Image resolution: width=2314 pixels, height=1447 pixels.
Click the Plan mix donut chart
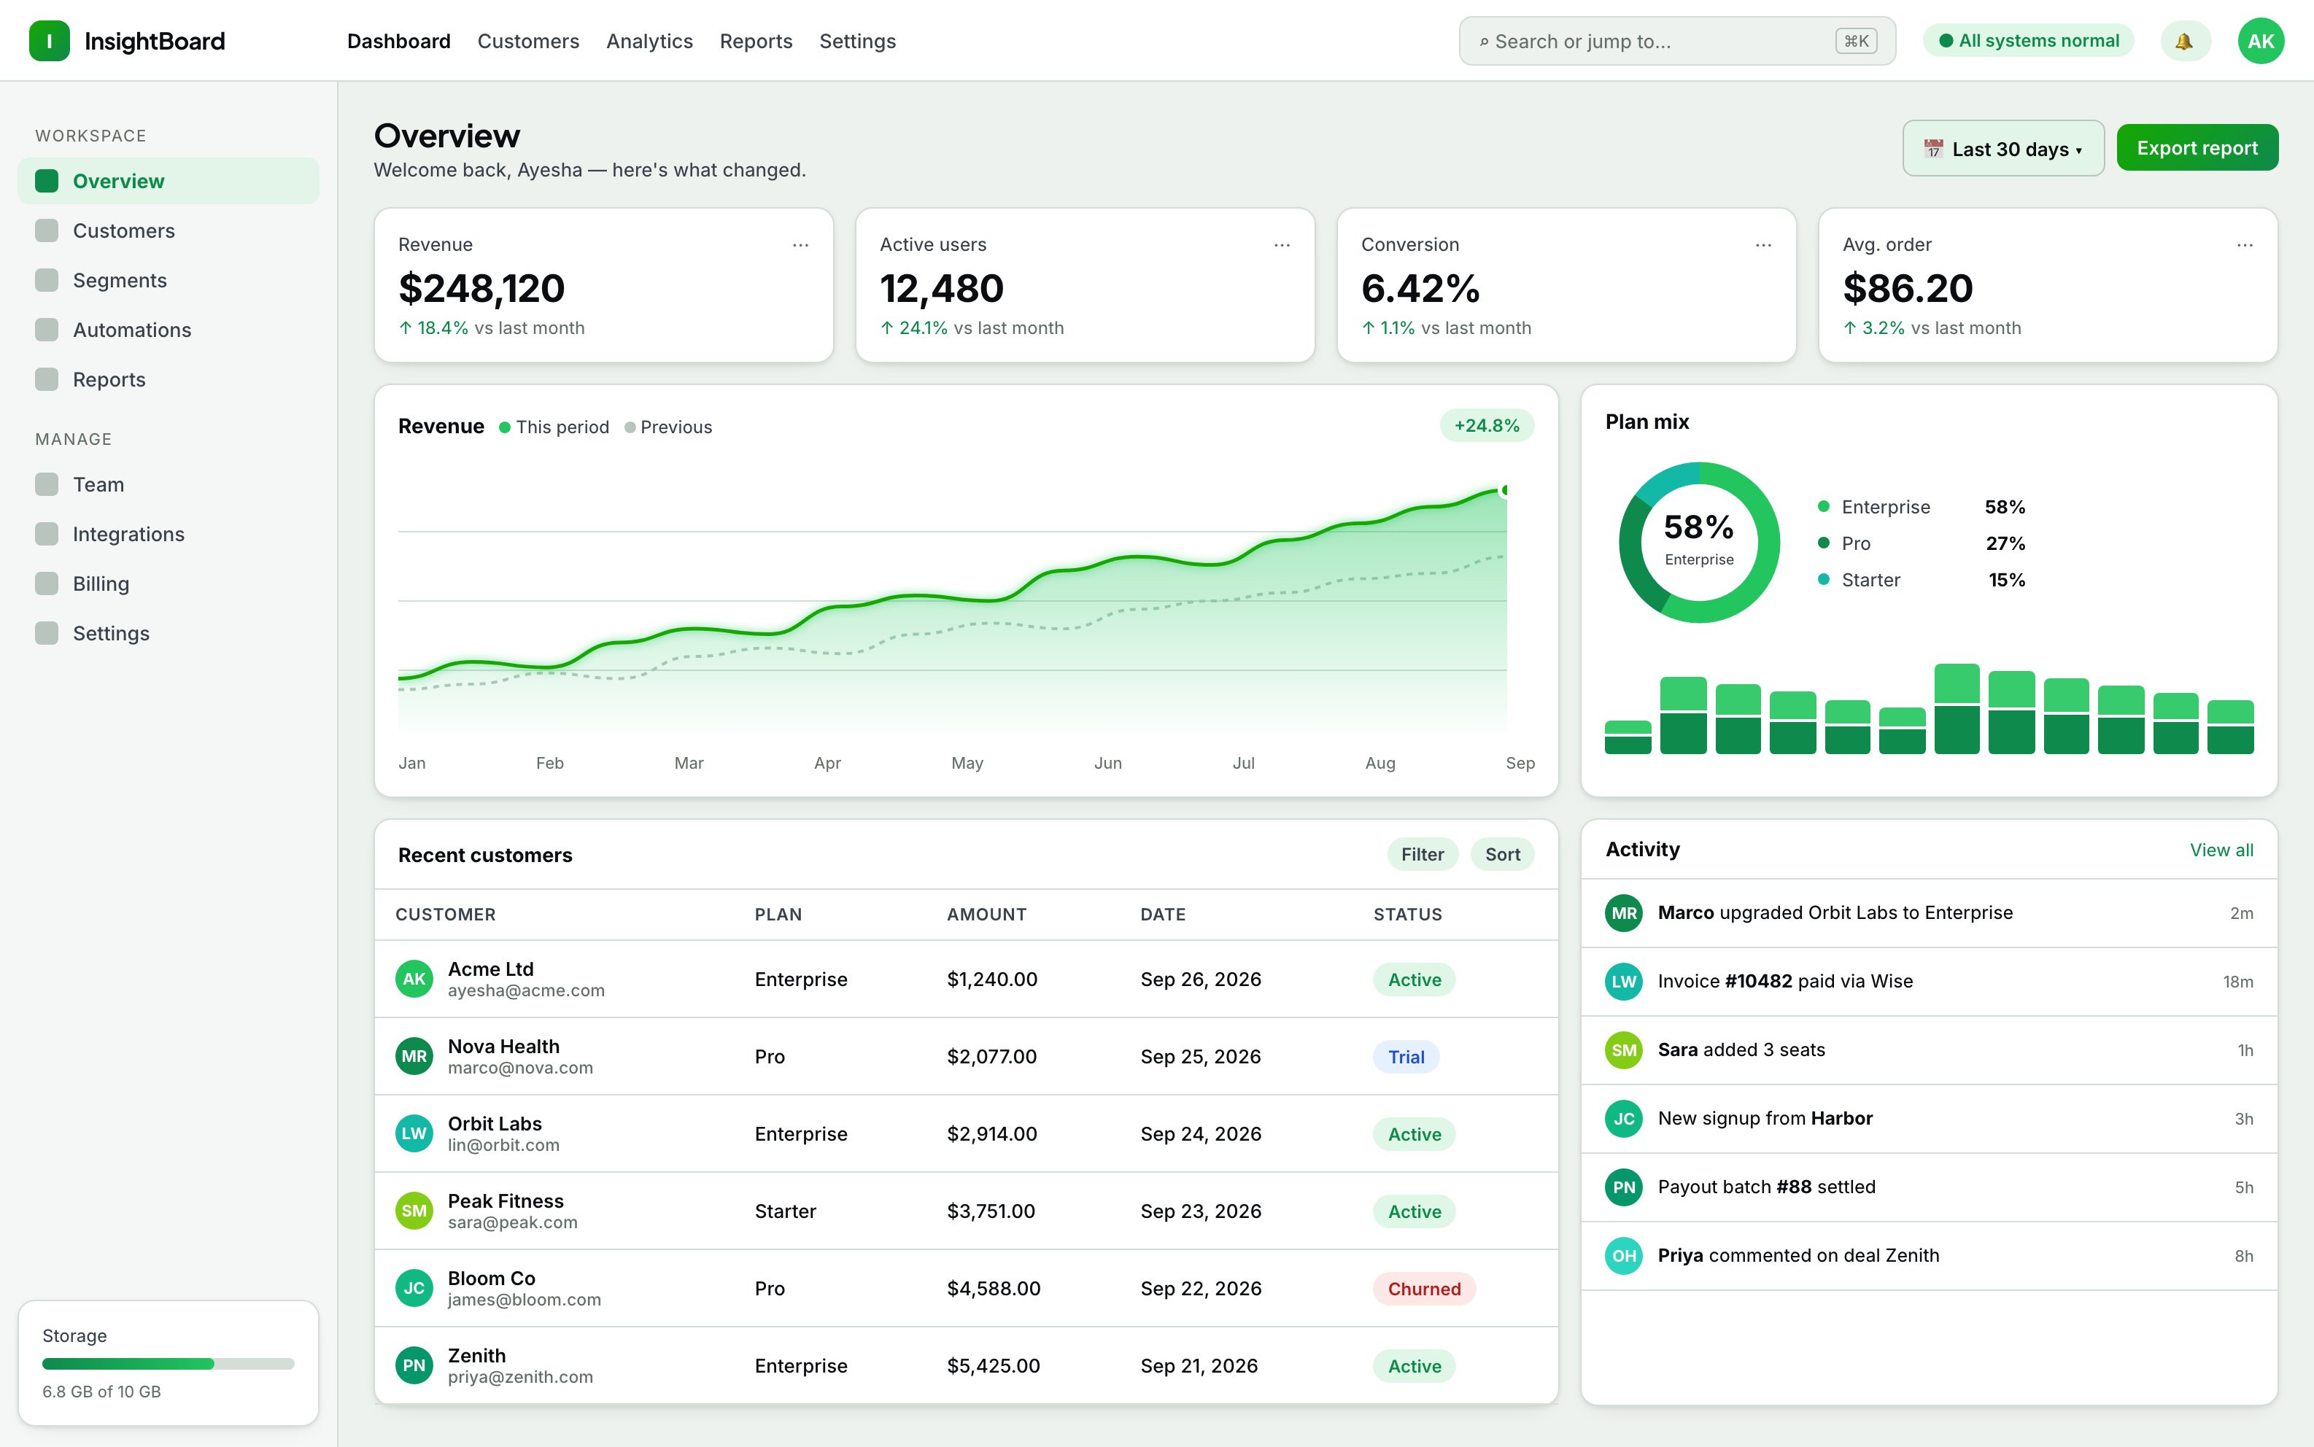tap(1698, 543)
